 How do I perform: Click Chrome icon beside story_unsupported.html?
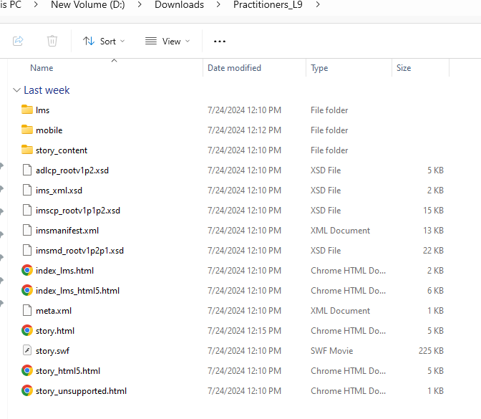27,391
